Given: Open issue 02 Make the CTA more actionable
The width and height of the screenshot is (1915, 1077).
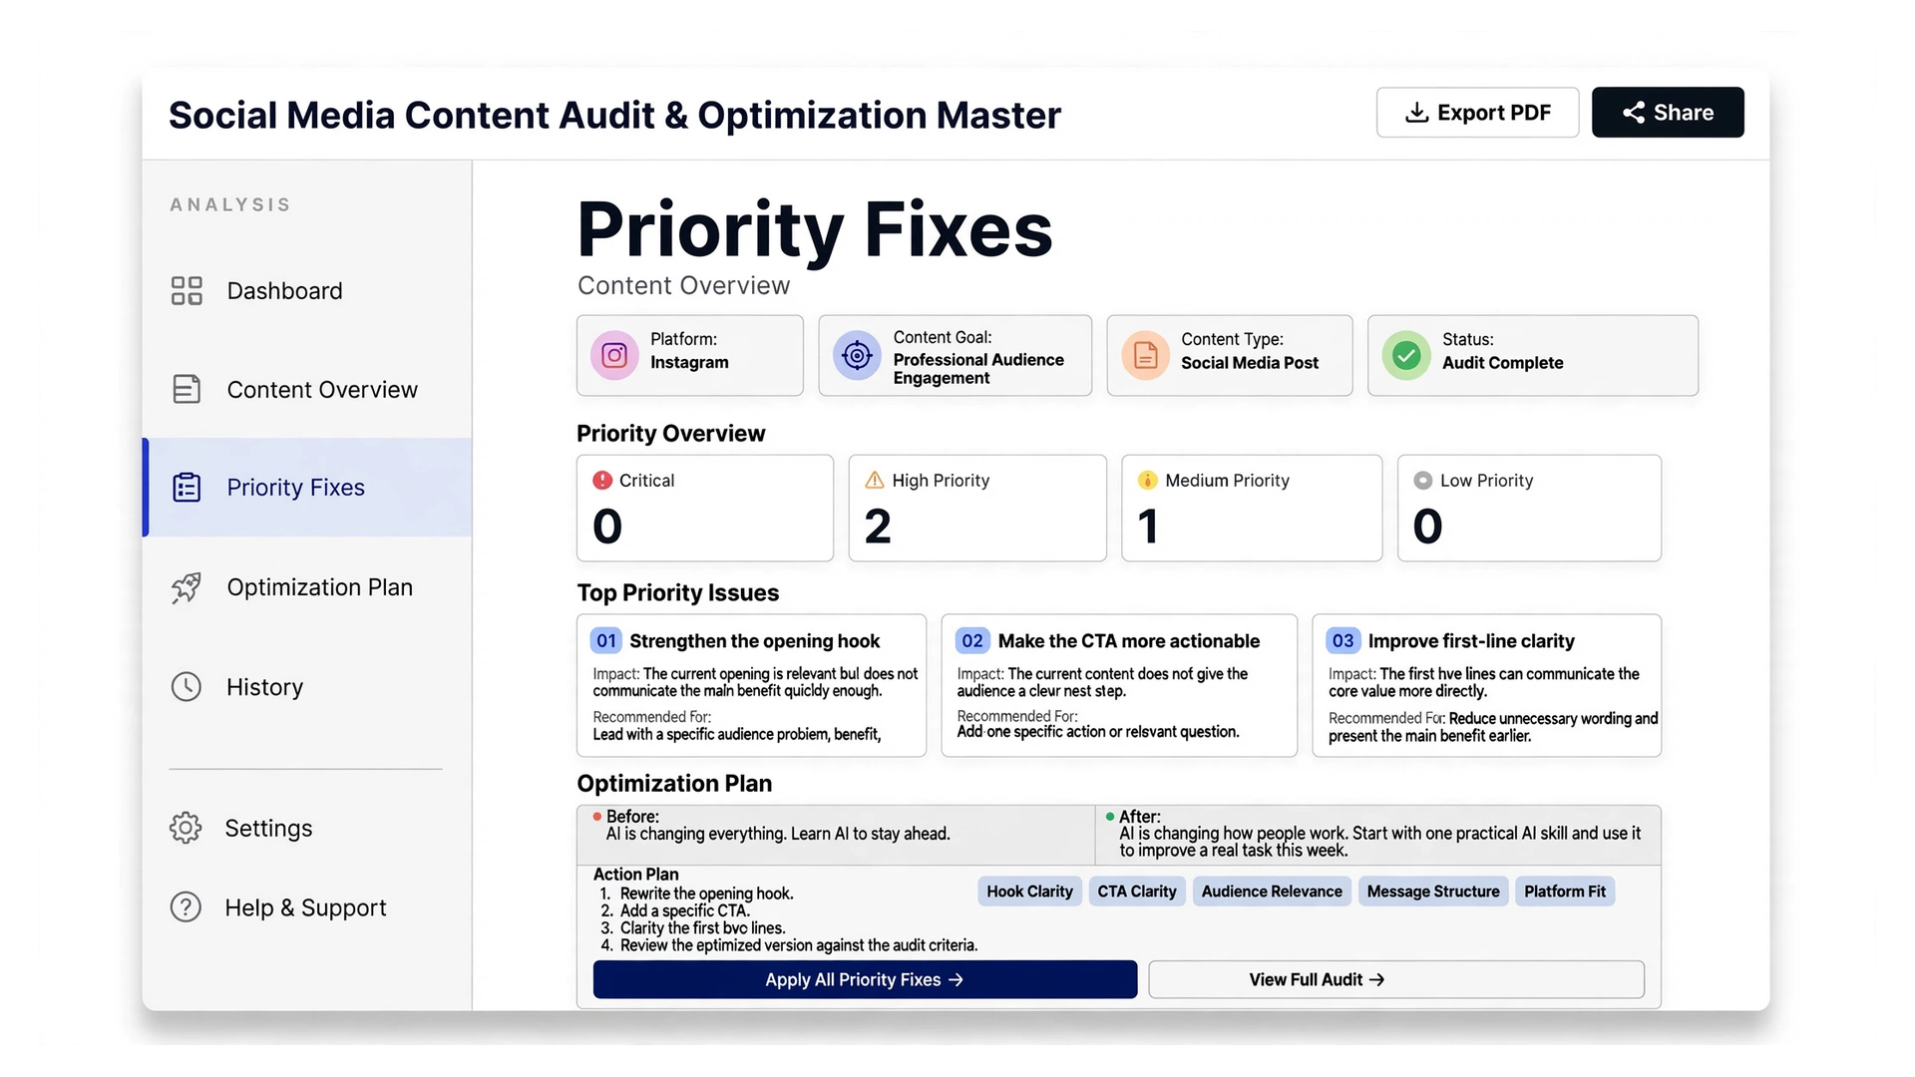Looking at the screenshot, I should [1119, 685].
